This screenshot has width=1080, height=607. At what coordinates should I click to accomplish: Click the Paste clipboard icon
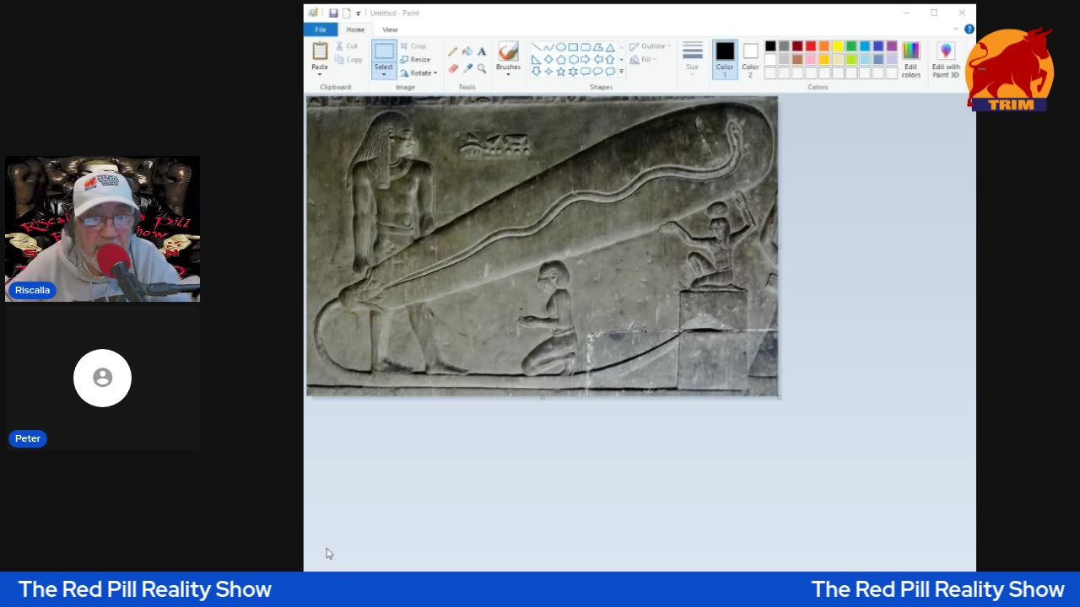coord(320,51)
